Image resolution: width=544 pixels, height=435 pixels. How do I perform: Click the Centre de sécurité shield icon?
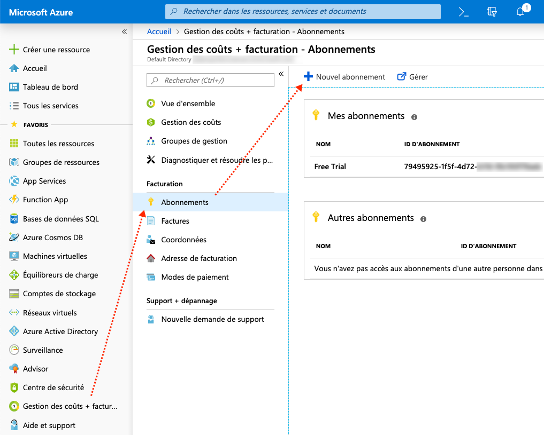click(x=14, y=387)
